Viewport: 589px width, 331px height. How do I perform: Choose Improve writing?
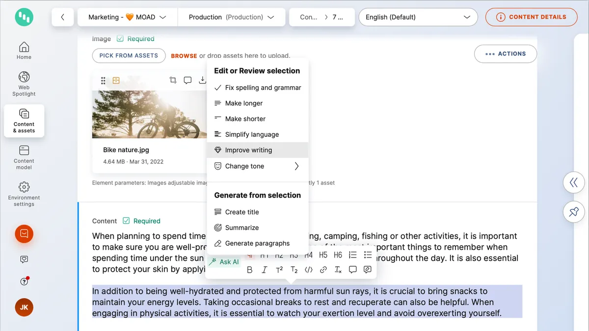(x=258, y=150)
